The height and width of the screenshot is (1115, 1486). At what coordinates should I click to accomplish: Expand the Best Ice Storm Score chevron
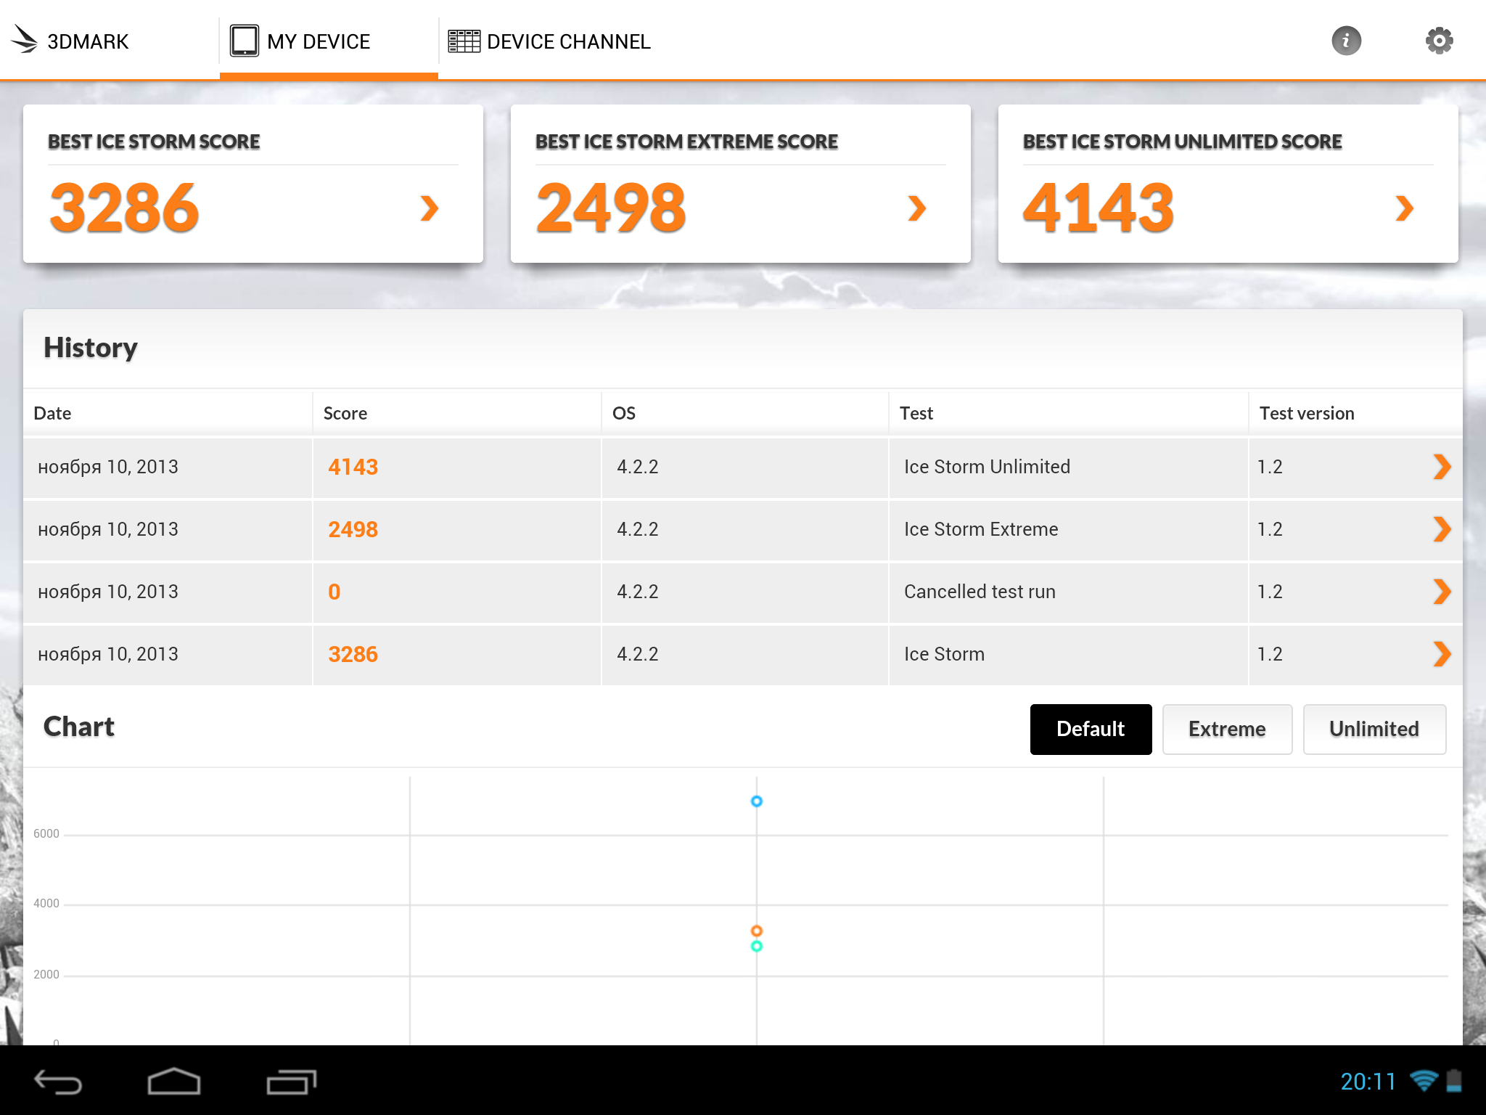[x=430, y=208]
